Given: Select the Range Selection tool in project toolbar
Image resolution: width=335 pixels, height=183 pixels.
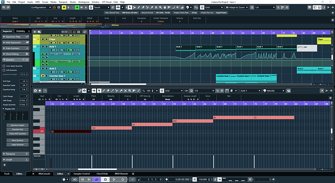Looking at the screenshot, I should point(134,7).
